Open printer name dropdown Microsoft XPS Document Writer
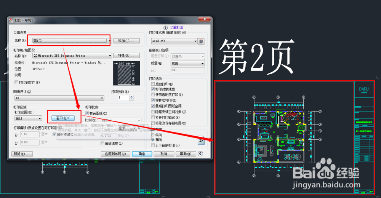 [x=72, y=56]
